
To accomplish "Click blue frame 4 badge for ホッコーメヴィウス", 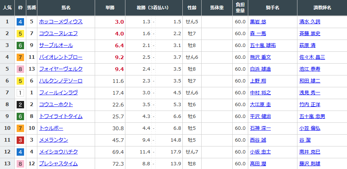I will click(x=20, y=22).
